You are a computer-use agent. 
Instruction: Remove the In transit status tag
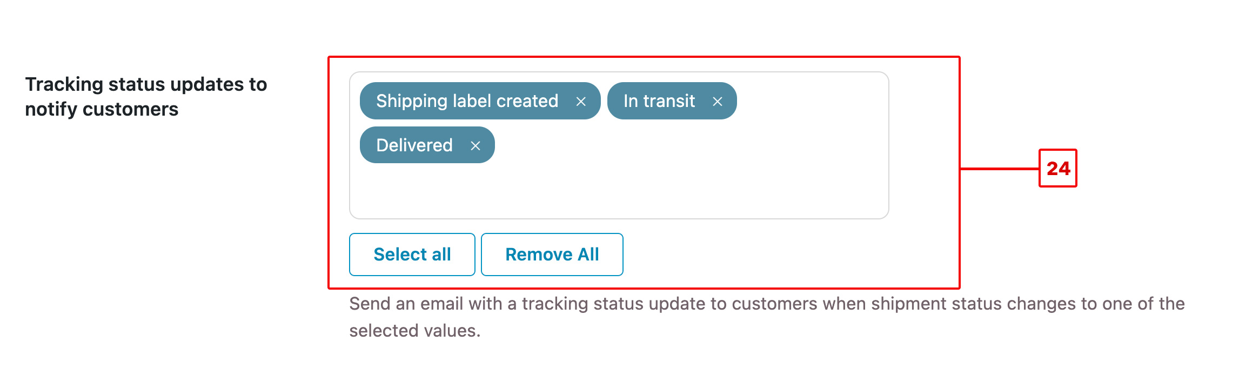pos(718,102)
